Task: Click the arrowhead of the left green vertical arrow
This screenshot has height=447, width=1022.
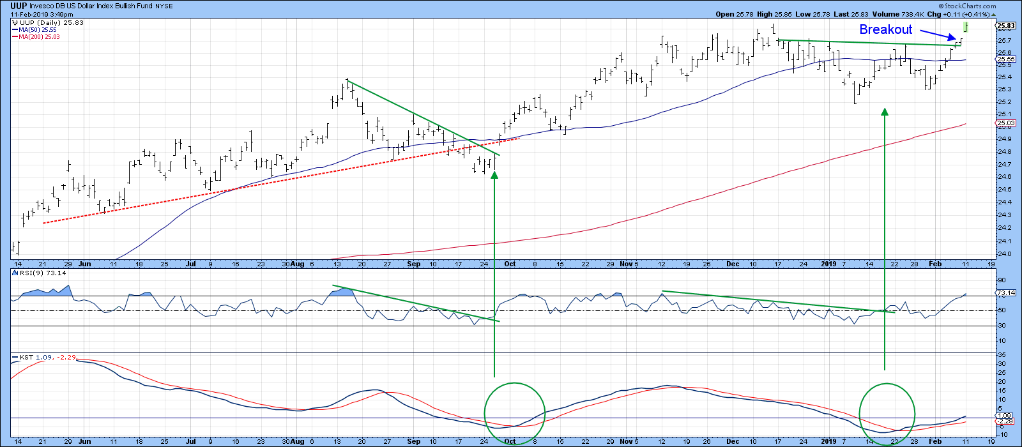Action: pyautogui.click(x=494, y=174)
